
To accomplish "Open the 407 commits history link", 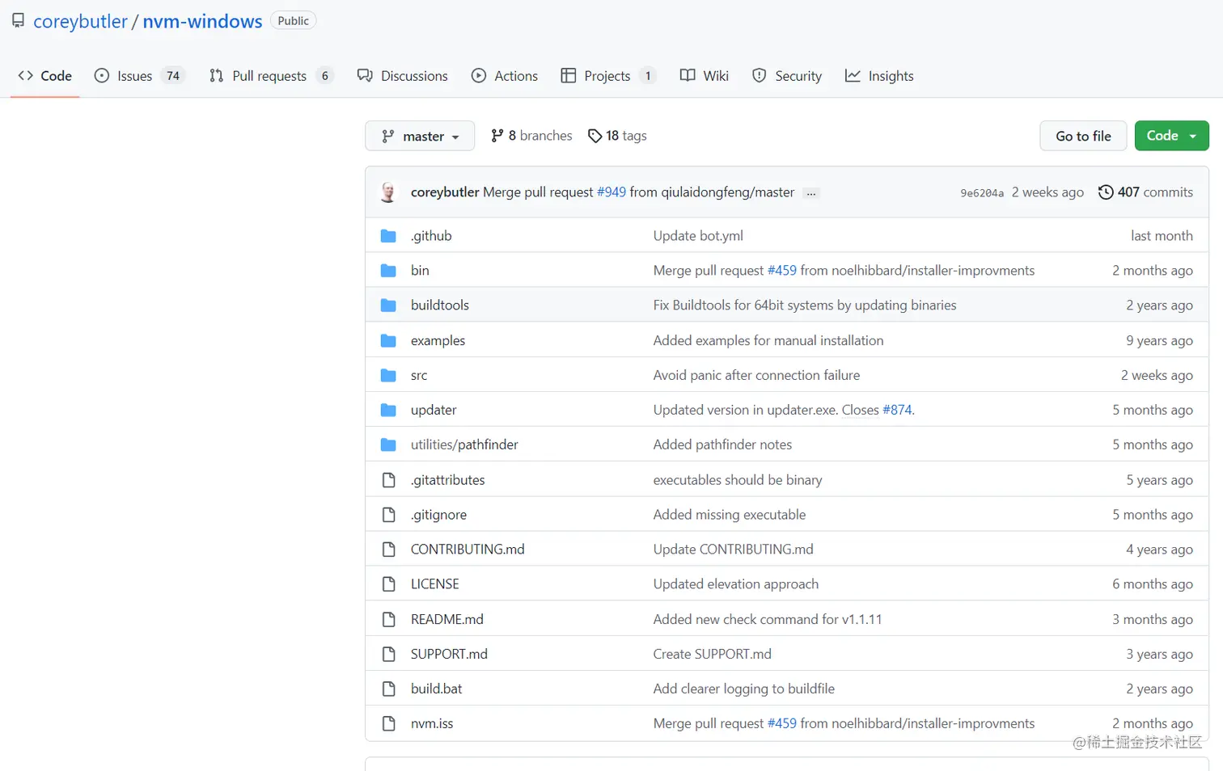I will (1145, 192).
